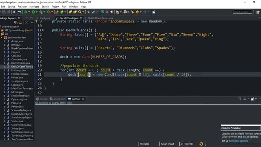Expand Arrays.java tree node
Image resolution: width=261 pixels, height=147 pixels.
point(4,41)
